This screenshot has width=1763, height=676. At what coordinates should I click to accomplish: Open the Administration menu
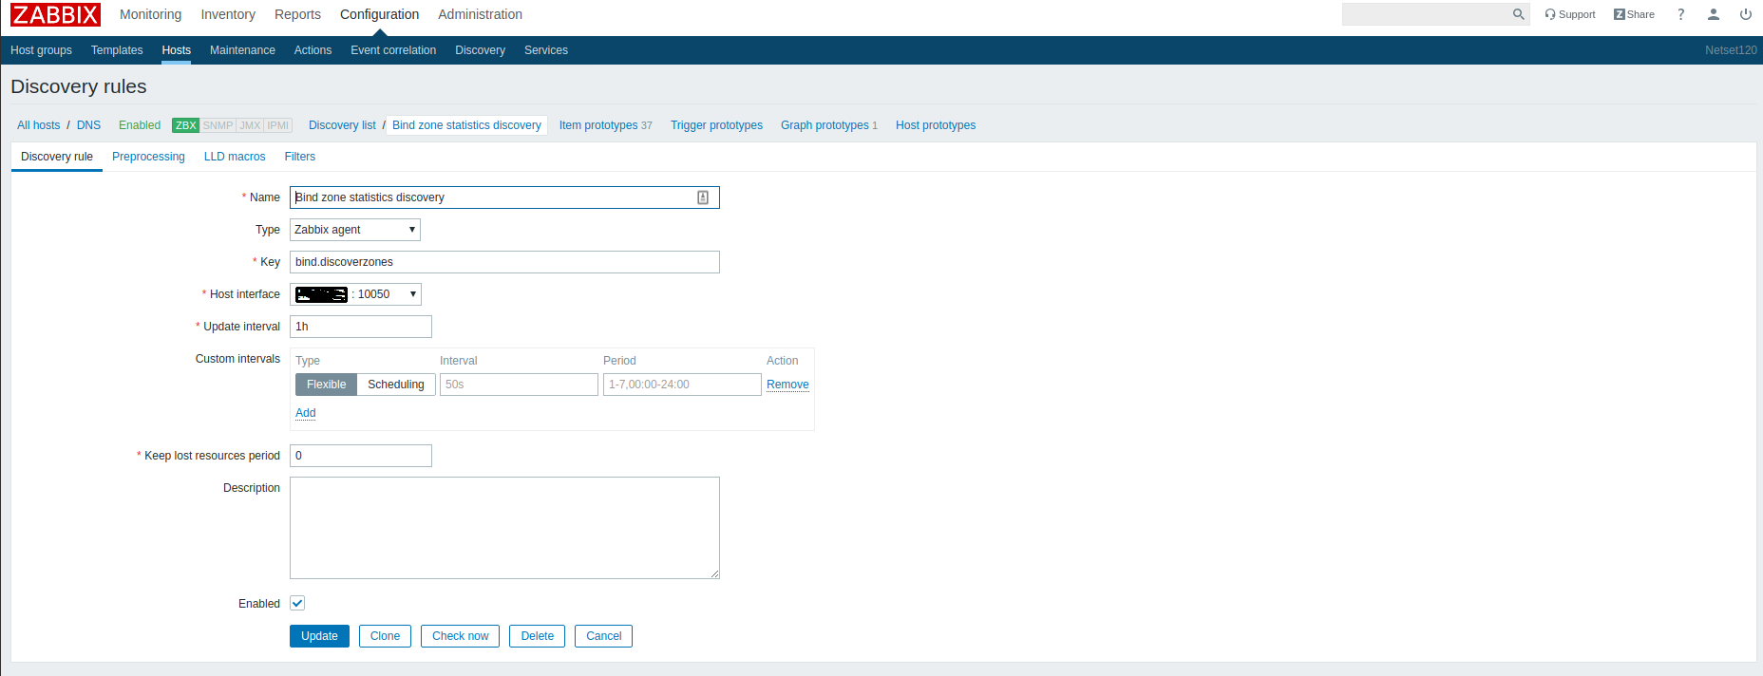coord(480,14)
